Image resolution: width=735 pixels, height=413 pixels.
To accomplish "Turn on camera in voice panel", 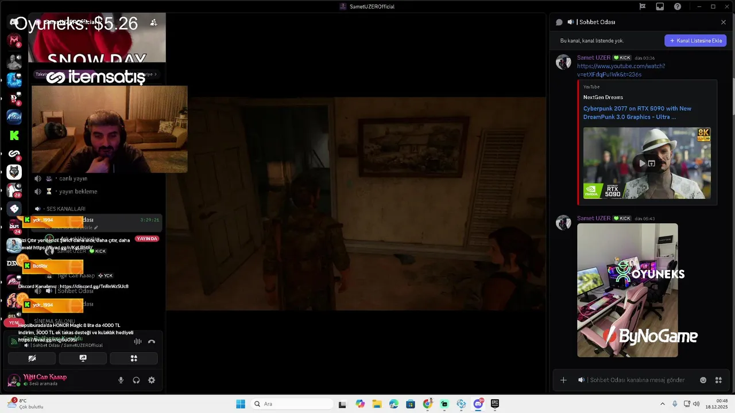I will coord(32,358).
